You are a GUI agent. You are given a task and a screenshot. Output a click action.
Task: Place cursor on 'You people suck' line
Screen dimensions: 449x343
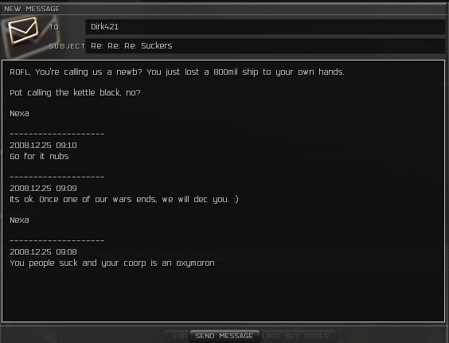[112, 263]
